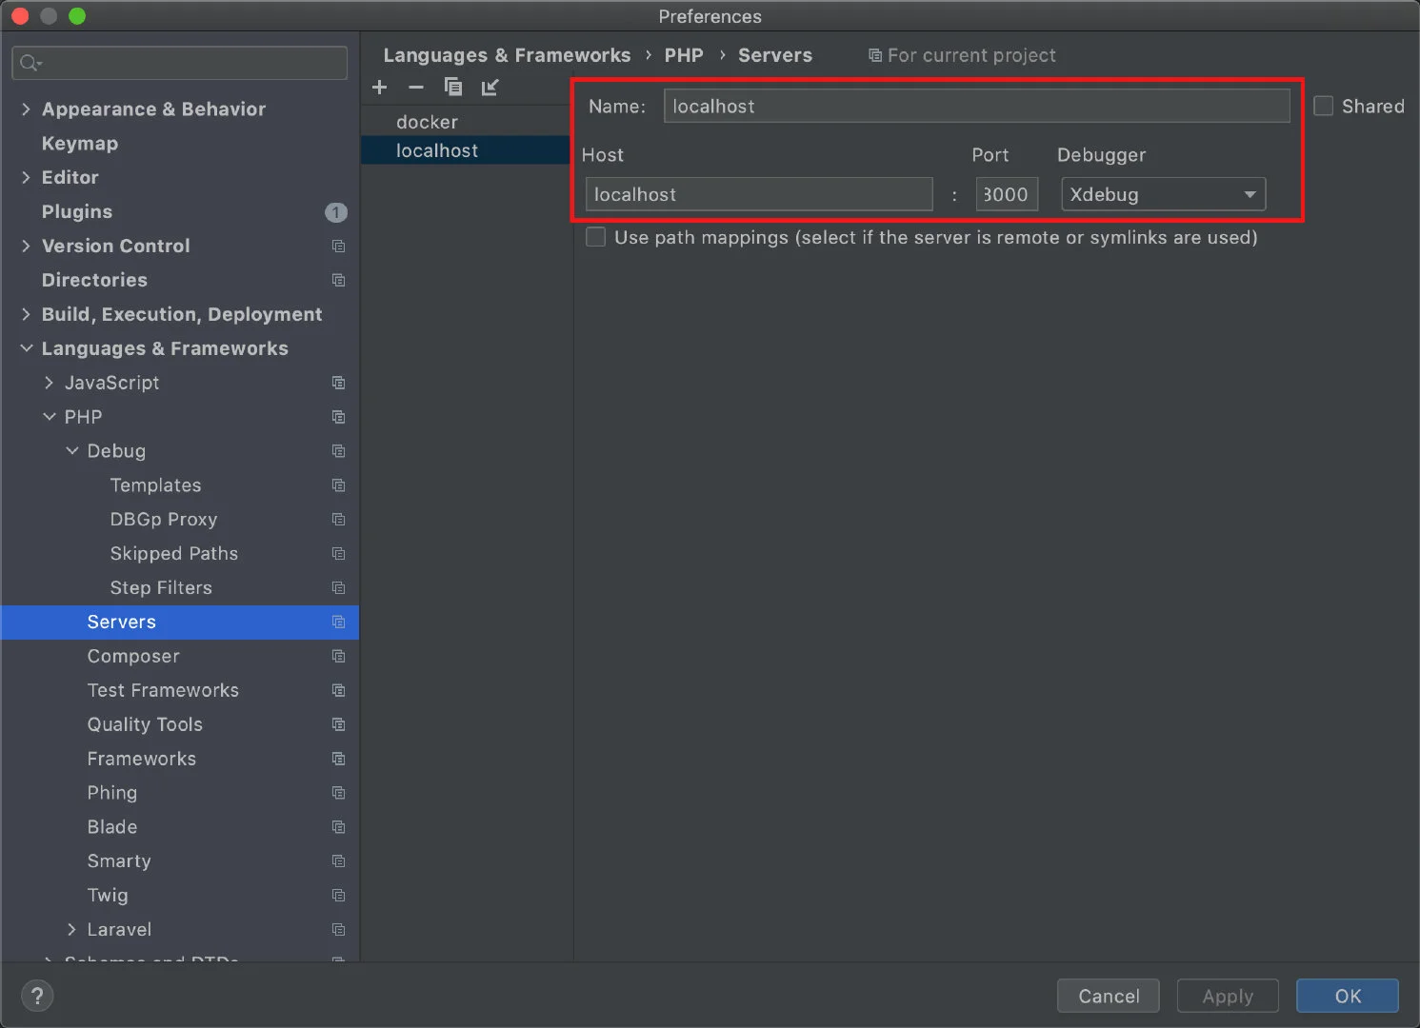Expand the Appearance & Behavior section
The image size is (1420, 1028).
click(x=26, y=109)
